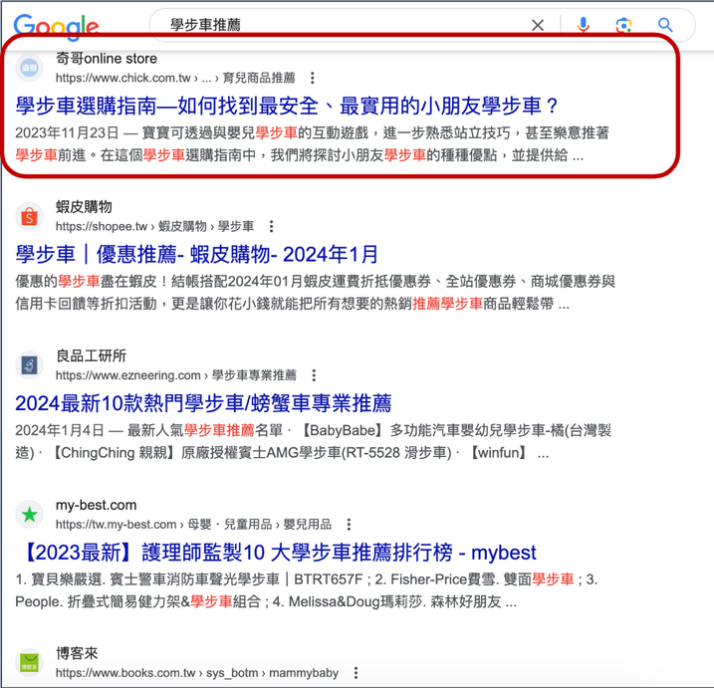
Task: Click the 良品工研所 site favicon
Action: coord(30,365)
